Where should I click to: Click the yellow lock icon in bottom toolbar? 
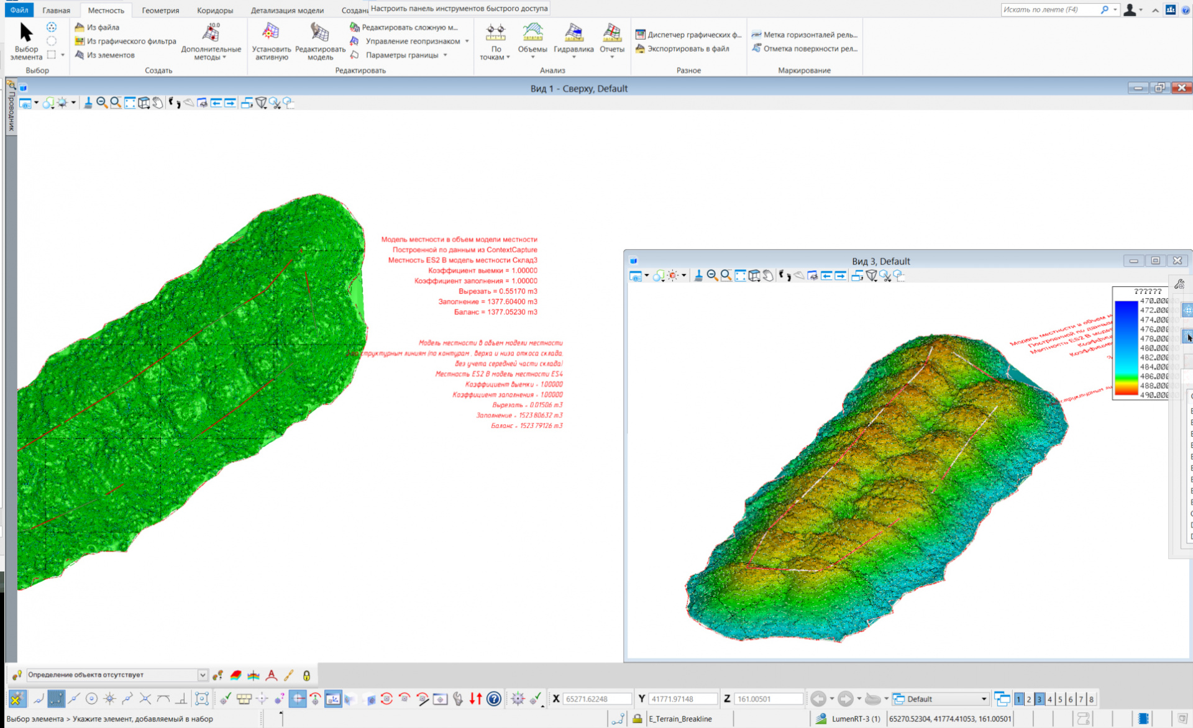click(x=306, y=675)
